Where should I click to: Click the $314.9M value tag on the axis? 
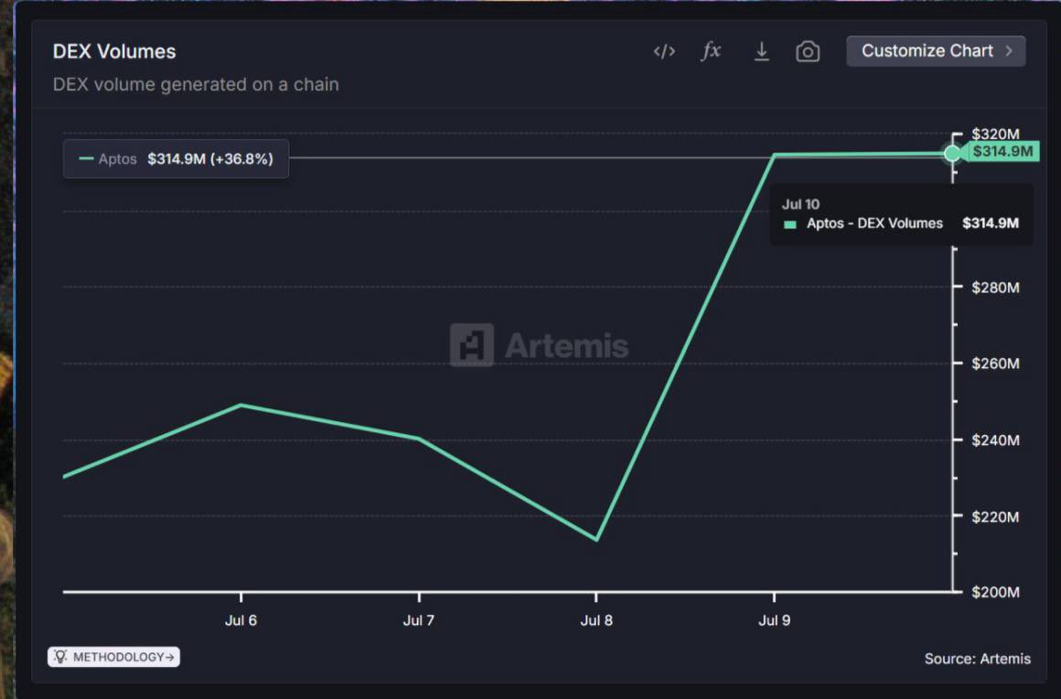[1002, 152]
